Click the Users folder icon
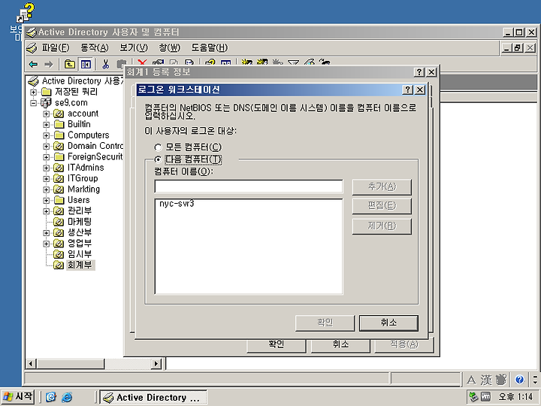Screen dimensions: 541x406 59,200
